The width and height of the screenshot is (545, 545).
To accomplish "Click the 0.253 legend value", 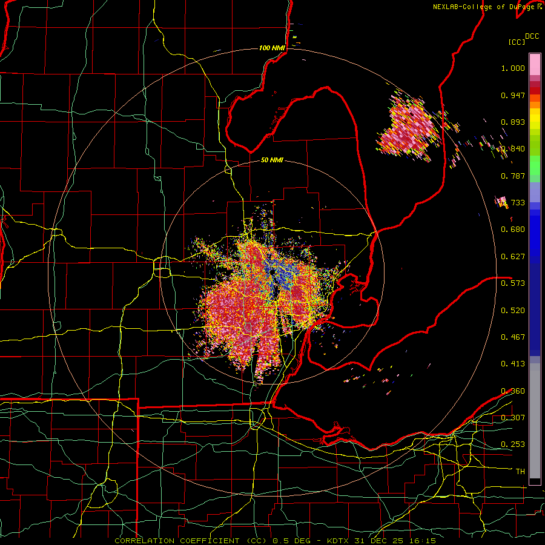I will 513,444.
